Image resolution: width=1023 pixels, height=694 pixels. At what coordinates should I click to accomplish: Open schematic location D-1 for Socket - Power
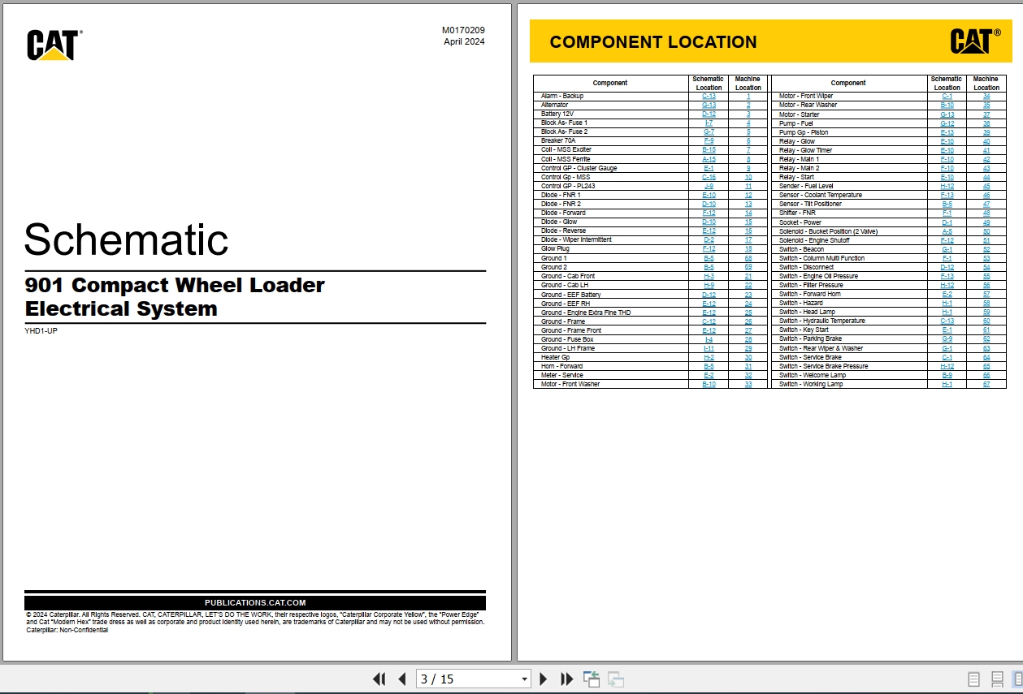(x=947, y=222)
